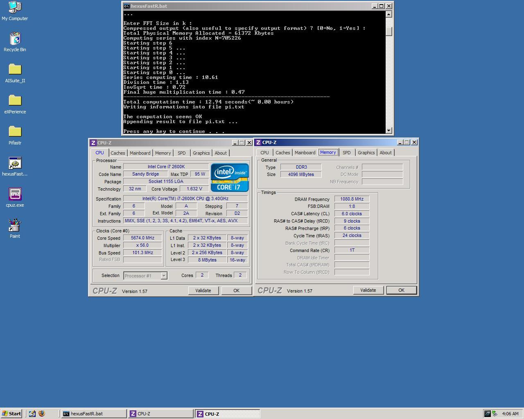Open the Pifastr folder icon
The height and width of the screenshot is (419, 524).
point(15,132)
